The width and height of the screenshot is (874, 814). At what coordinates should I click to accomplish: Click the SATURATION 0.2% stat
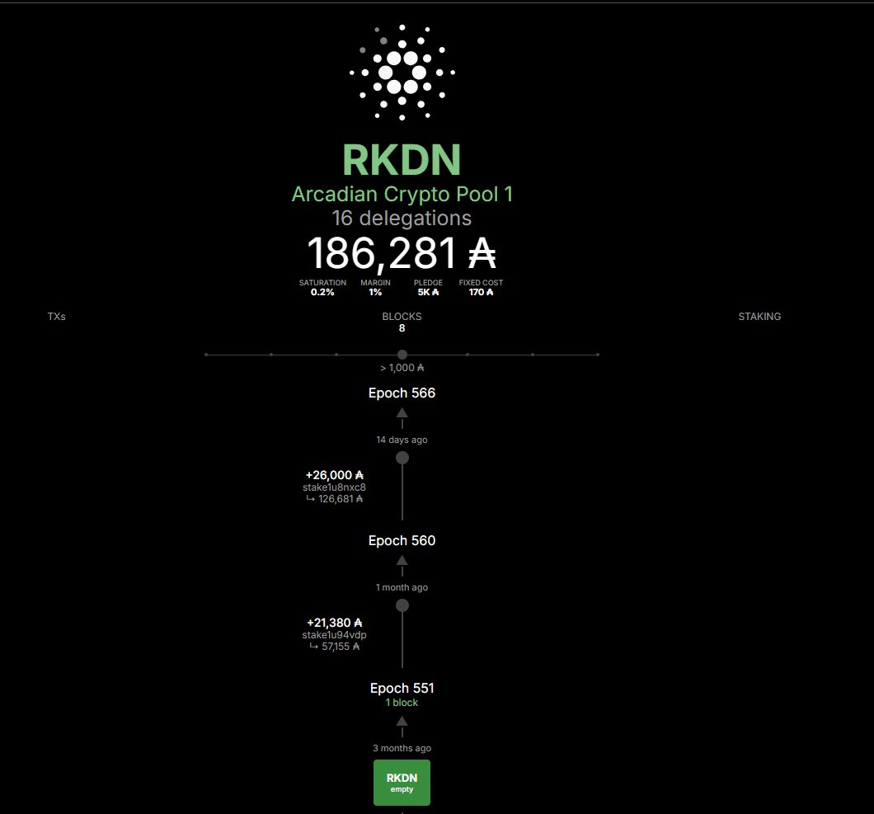tap(322, 287)
